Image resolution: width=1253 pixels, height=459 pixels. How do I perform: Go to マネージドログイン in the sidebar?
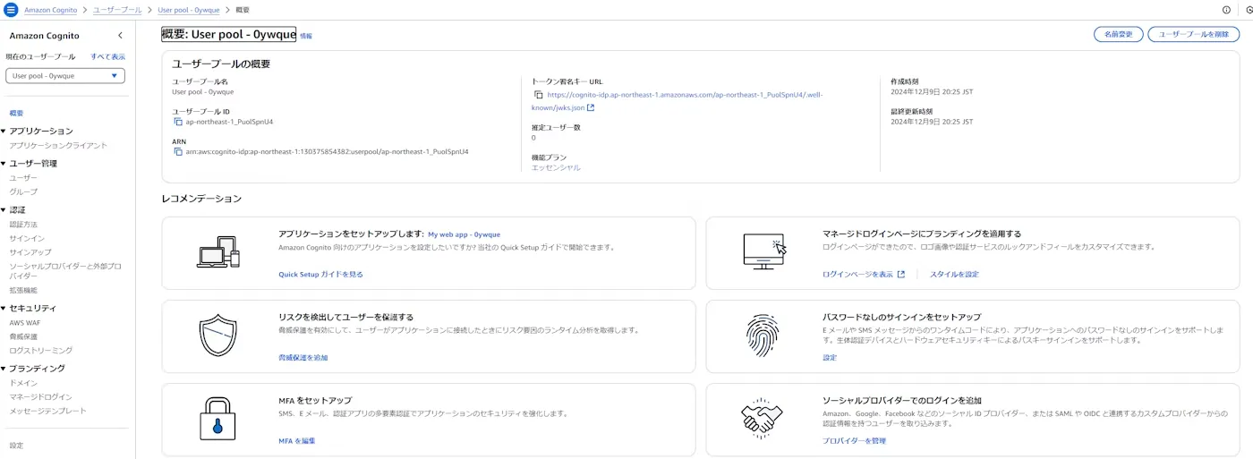(40, 396)
